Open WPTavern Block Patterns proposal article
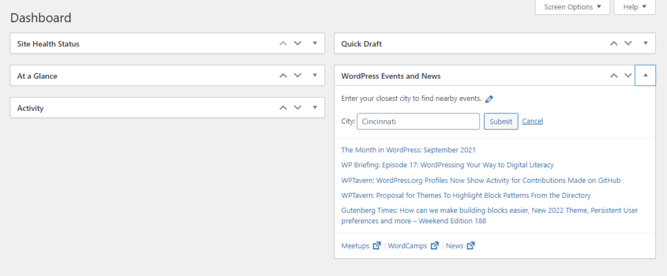 click(x=466, y=195)
